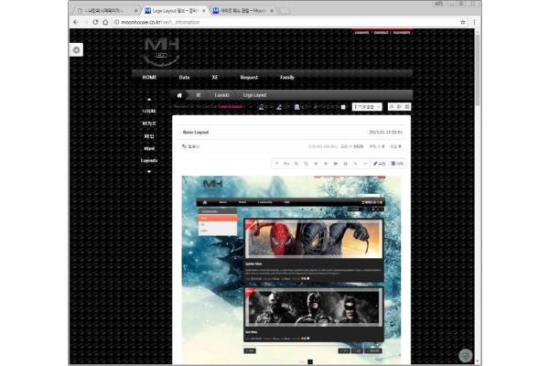Switch to the third browser tab with Moon title
The width and height of the screenshot is (549, 366).
tap(242, 11)
